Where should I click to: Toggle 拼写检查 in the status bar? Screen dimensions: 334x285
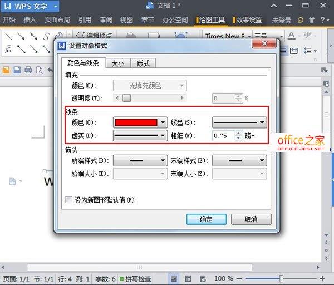click(135, 279)
